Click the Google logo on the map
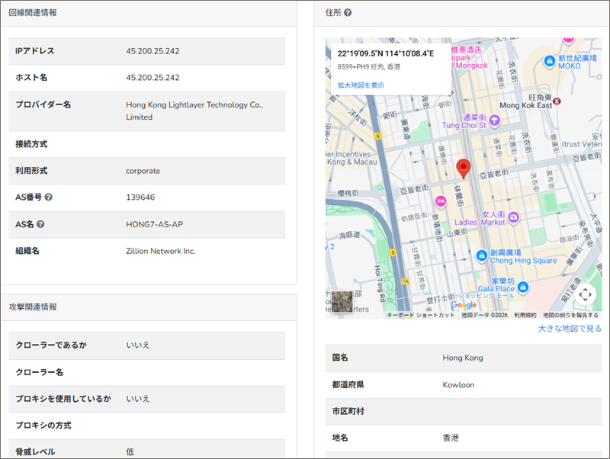This screenshot has height=459, width=610. click(x=464, y=305)
